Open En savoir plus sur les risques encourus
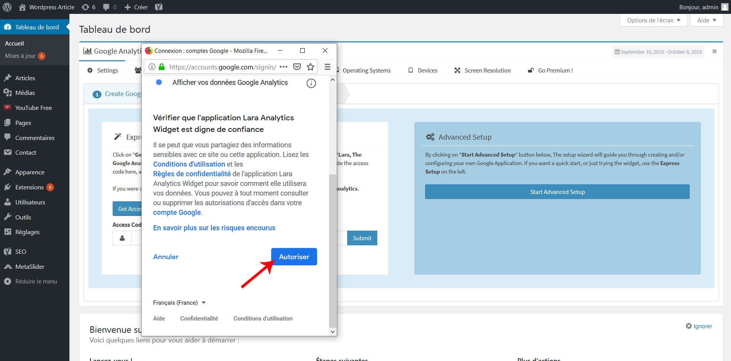Image resolution: width=731 pixels, height=361 pixels. (x=214, y=228)
